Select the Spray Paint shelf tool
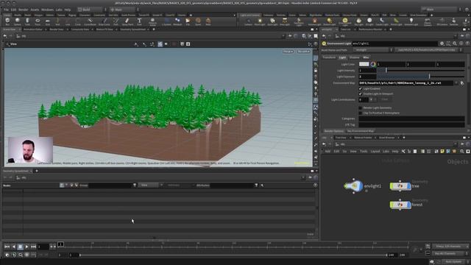471x265 pixels. [x=127, y=21]
